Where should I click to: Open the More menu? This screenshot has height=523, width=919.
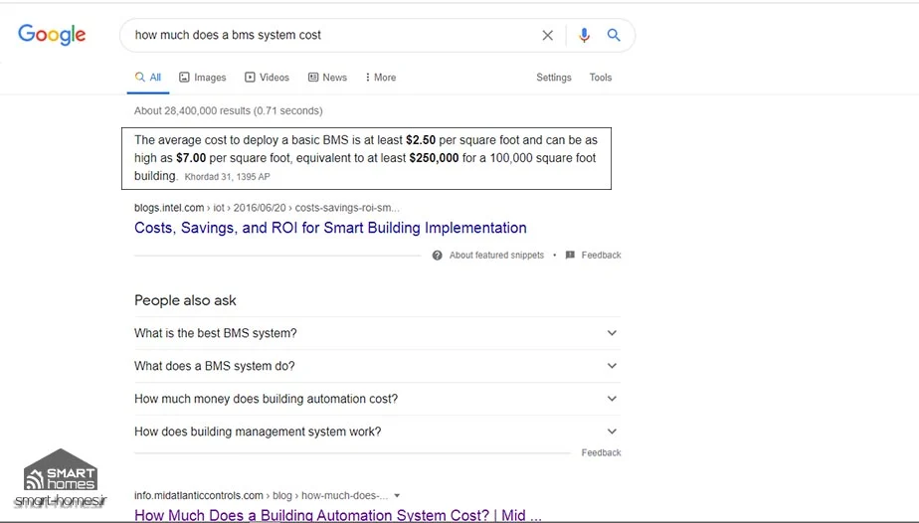click(380, 78)
